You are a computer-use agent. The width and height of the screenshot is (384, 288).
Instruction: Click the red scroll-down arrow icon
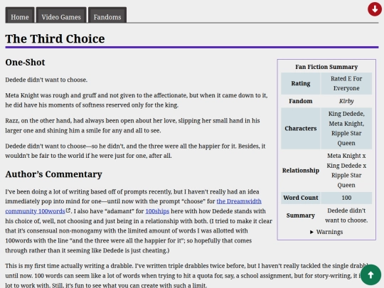pos(375,9)
